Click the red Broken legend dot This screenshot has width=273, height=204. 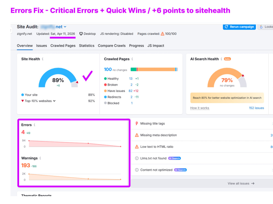105,85
